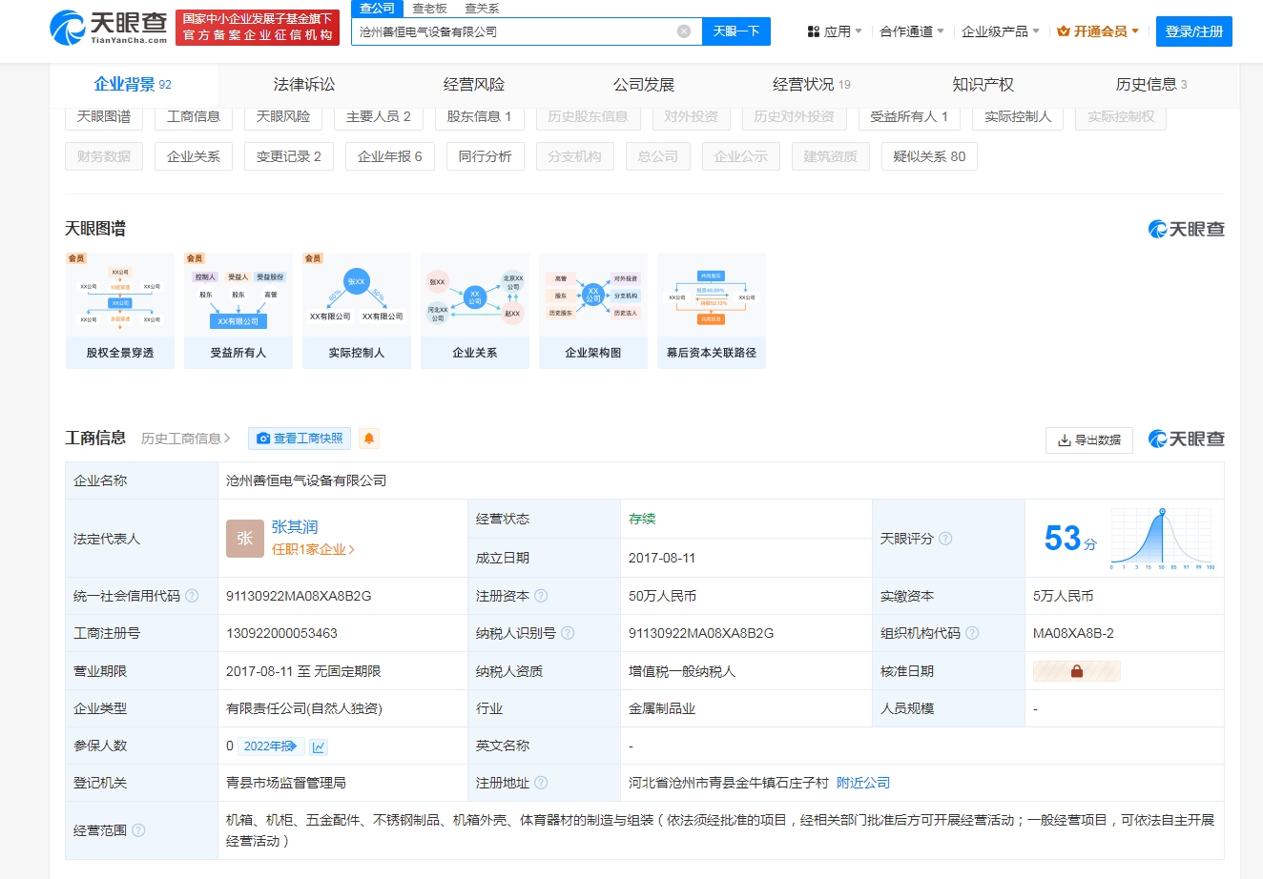The image size is (1263, 879).
Task: Open the 法律诉讼 tab
Action: click(304, 85)
